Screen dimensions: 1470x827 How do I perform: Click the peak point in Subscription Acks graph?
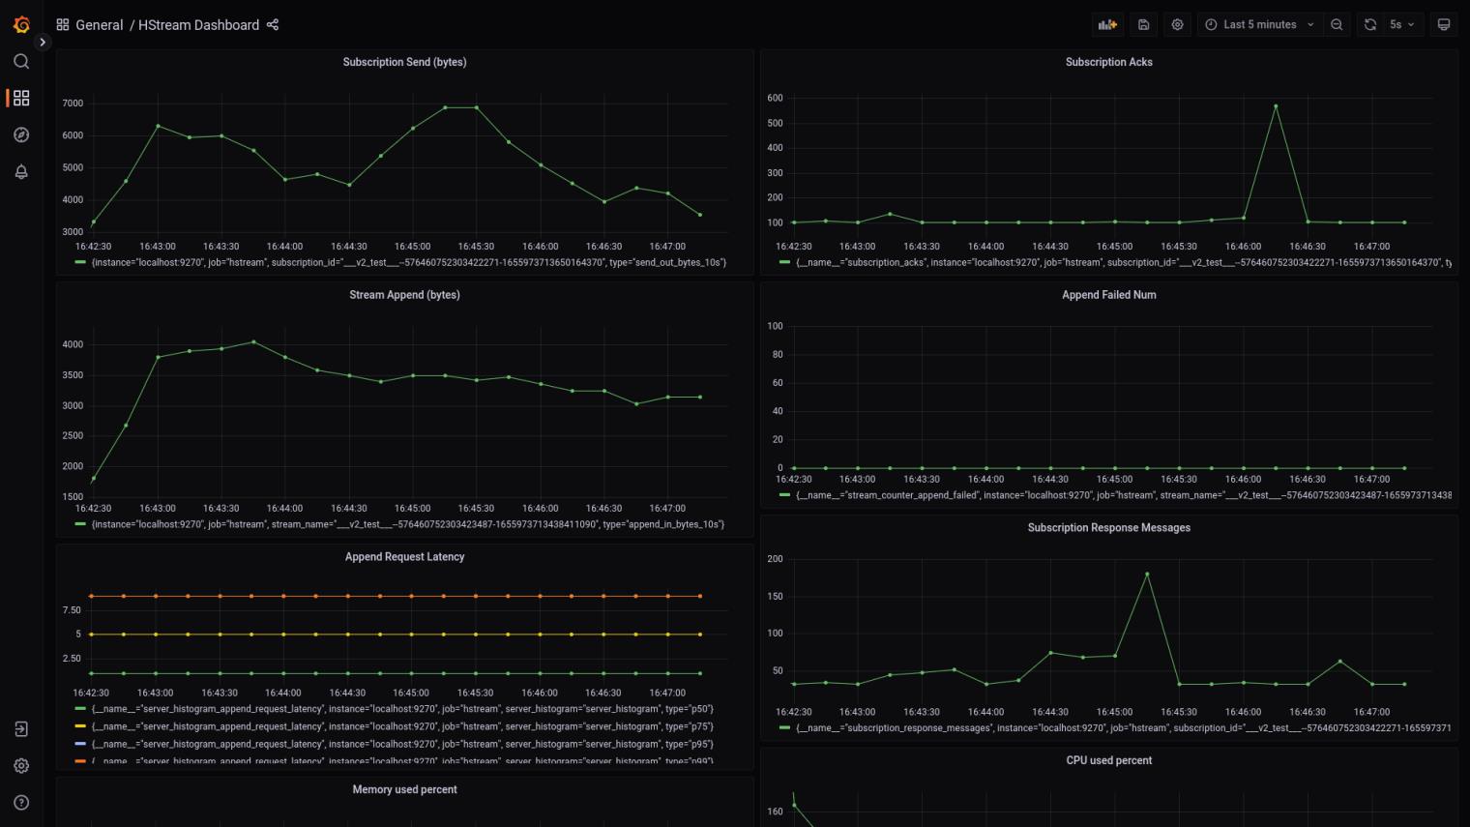[1276, 106]
